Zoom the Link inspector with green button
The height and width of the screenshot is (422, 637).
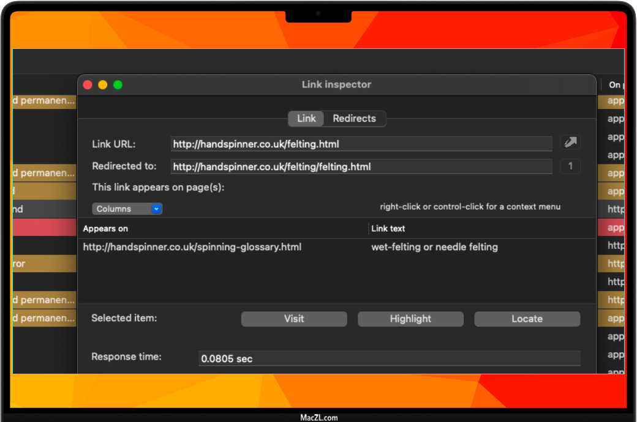coord(118,85)
